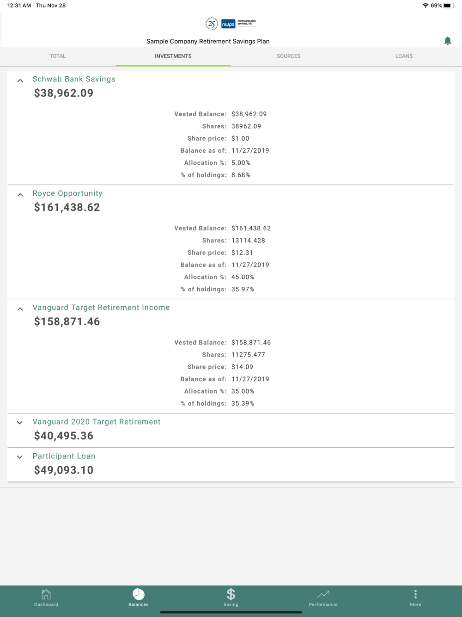The height and width of the screenshot is (617, 462).
Task: Collapse the Schwab Bank Savings section
Action: [x=20, y=80]
